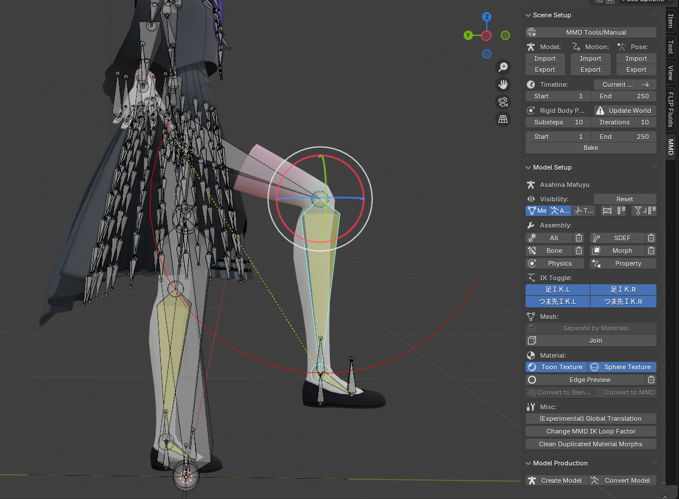Switch perspective/orthographic with grid icon
Image resolution: width=679 pixels, height=499 pixels.
click(503, 119)
